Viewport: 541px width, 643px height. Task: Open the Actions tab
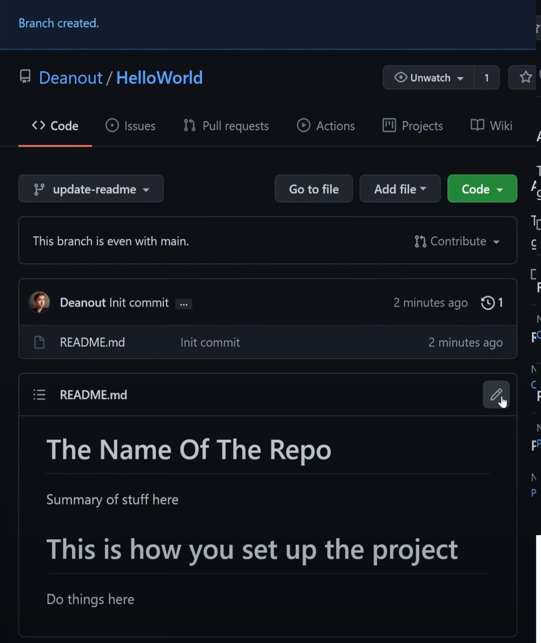pos(326,125)
